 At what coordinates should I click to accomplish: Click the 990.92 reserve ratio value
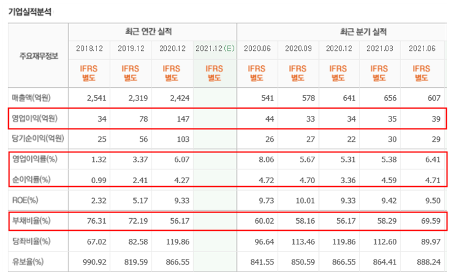pyautogui.click(x=95, y=262)
